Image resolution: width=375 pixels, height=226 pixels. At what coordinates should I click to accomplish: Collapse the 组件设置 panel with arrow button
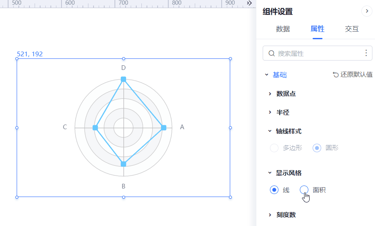coord(367,11)
